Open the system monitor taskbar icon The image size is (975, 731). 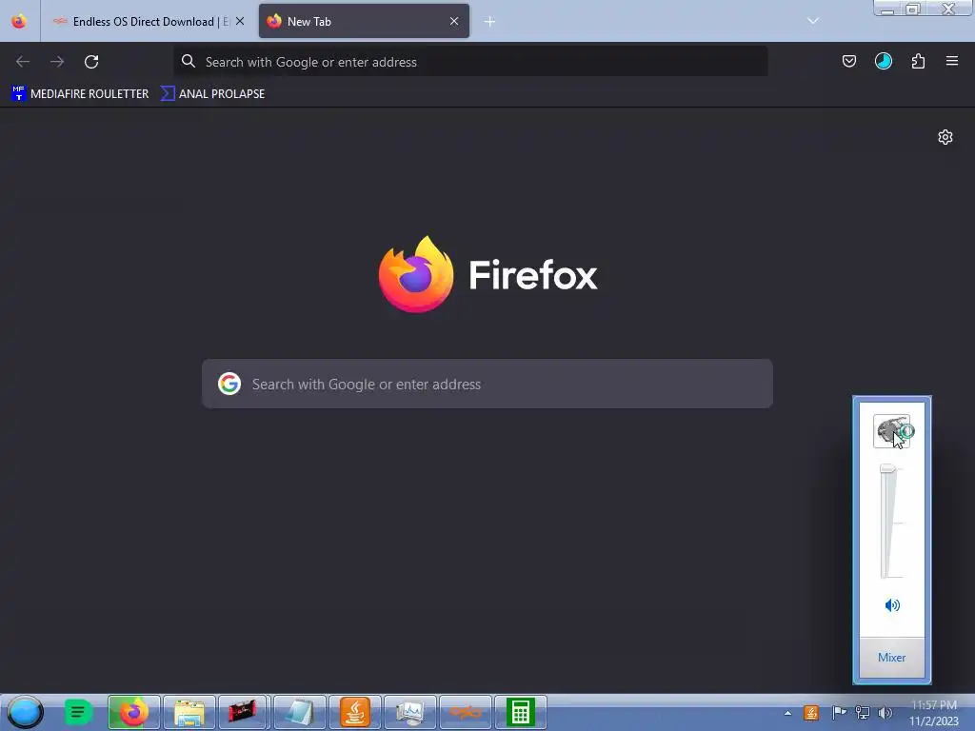coord(410,712)
